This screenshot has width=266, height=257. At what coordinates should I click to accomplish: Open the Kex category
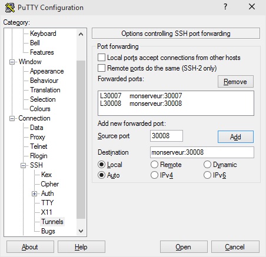click(46, 175)
